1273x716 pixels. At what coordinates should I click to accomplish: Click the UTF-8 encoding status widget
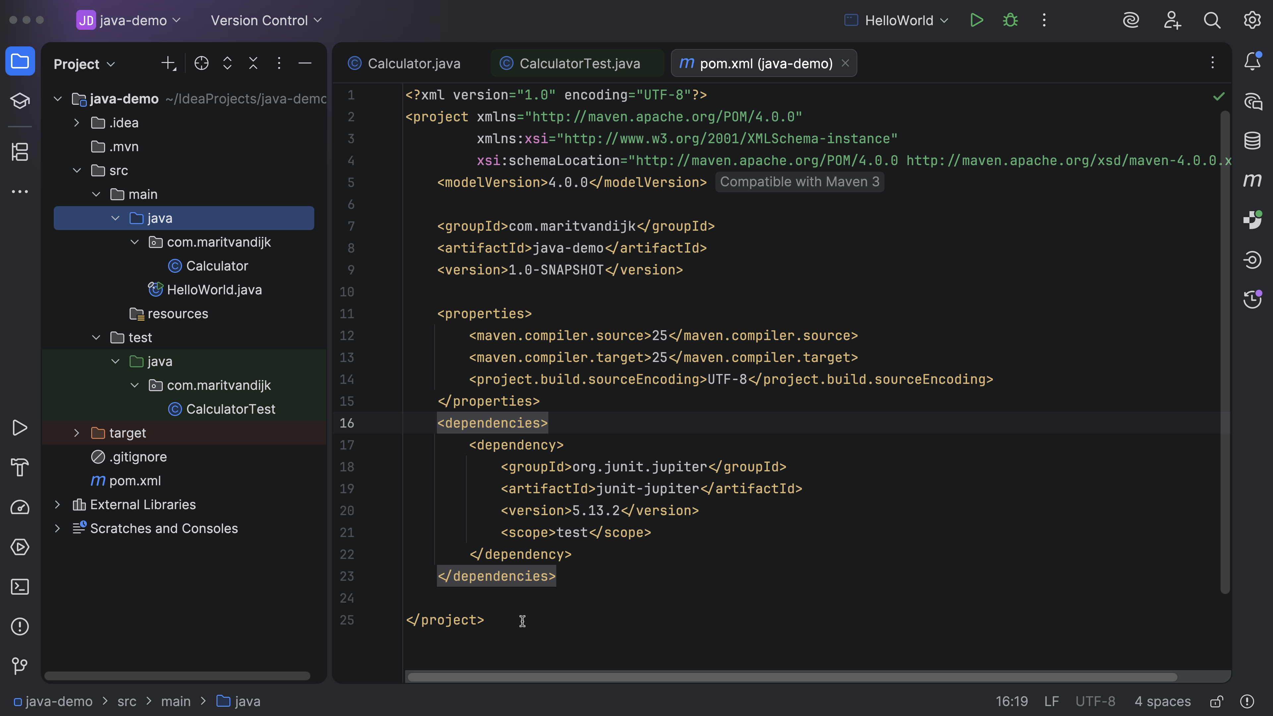pos(1095,702)
